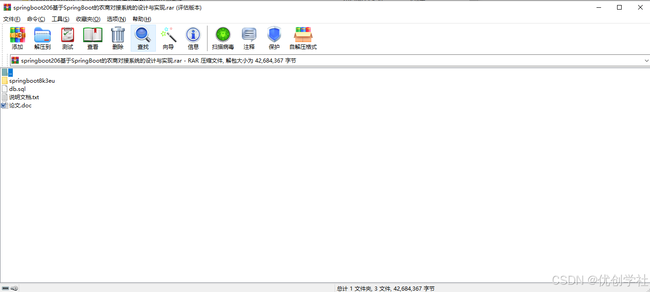
Task: Click the Add (添加) toolbar icon
Action: [17, 35]
